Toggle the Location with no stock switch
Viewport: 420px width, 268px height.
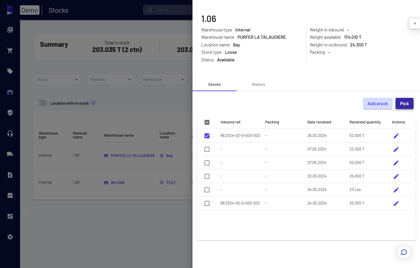point(40,103)
